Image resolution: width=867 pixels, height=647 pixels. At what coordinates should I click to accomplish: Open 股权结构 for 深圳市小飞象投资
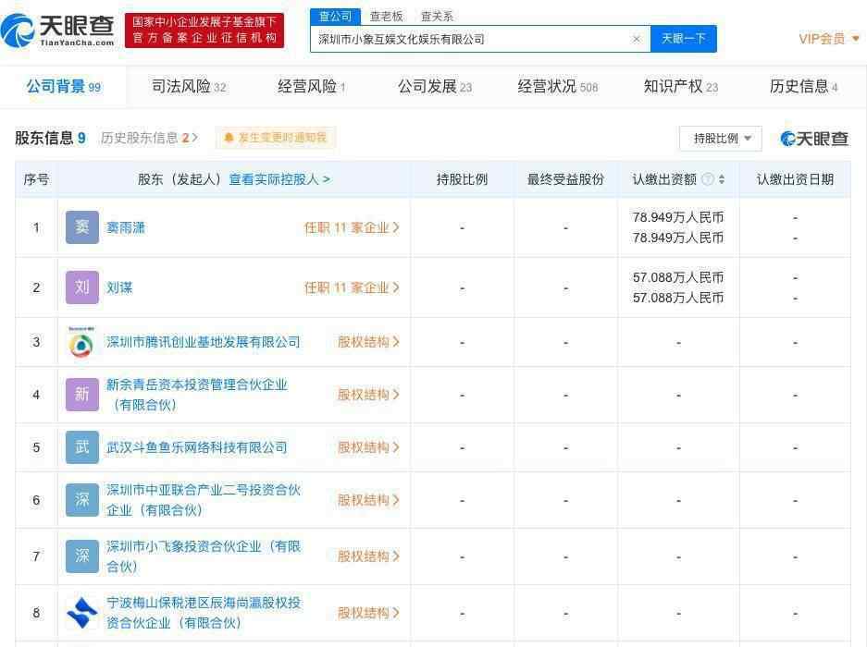[368, 556]
